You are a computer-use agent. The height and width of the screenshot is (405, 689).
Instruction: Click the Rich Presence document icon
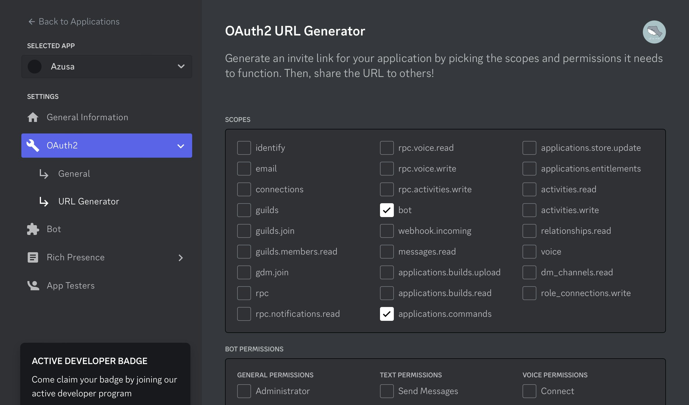33,257
